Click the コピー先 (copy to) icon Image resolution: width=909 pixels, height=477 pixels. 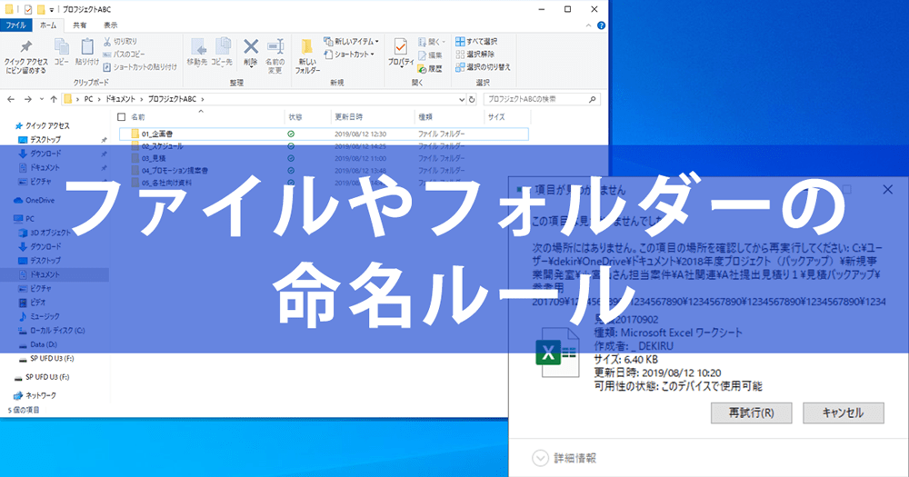pyautogui.click(x=222, y=52)
